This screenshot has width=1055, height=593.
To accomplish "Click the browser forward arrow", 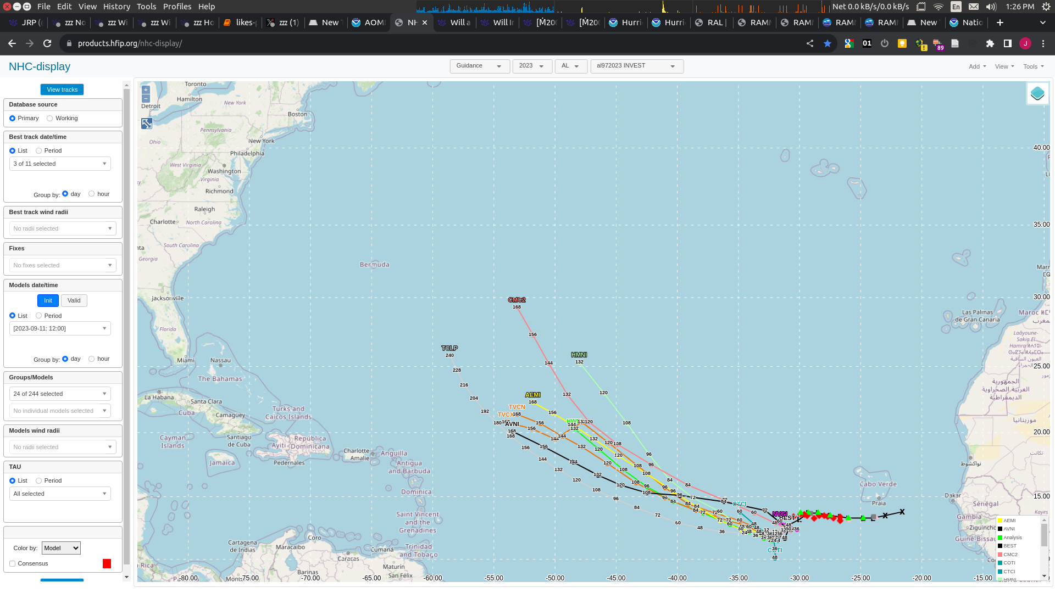I will point(30,43).
